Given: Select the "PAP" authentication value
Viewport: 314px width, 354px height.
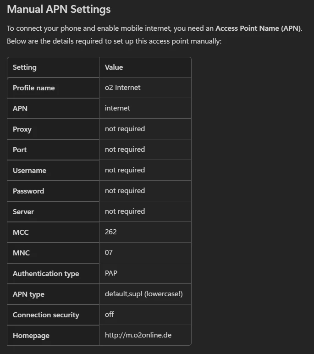Looking at the screenshot, I should tap(111, 273).
